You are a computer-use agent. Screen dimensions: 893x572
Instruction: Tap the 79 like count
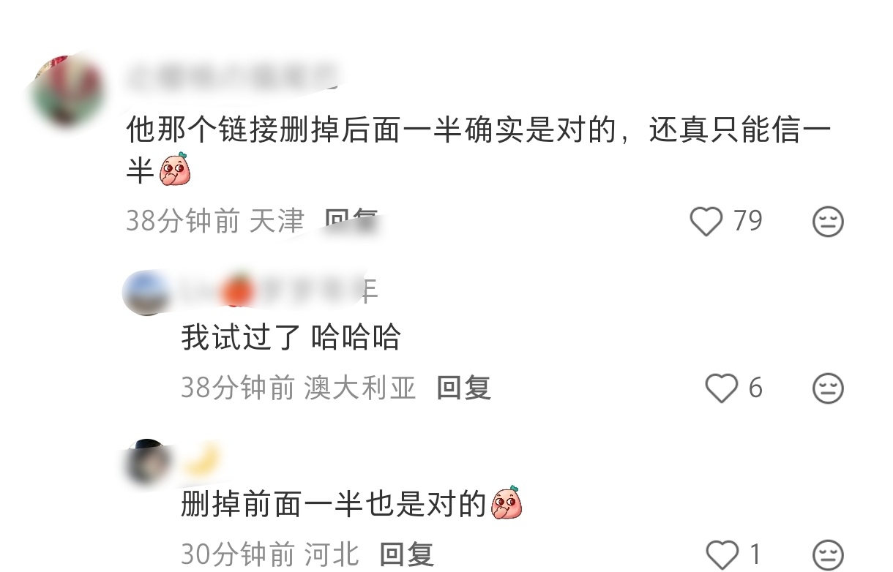pyautogui.click(x=747, y=221)
